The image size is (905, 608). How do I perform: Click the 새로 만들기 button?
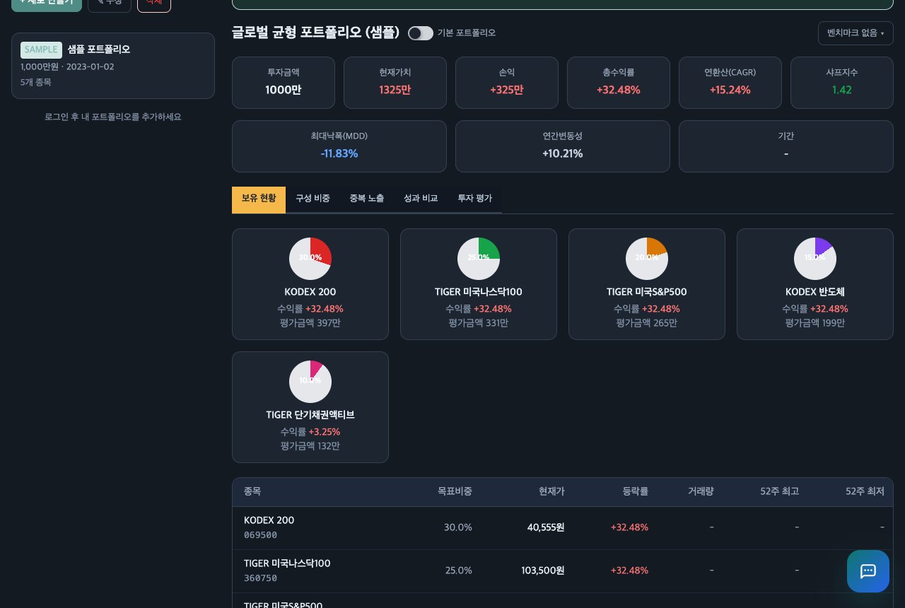tap(47, 4)
